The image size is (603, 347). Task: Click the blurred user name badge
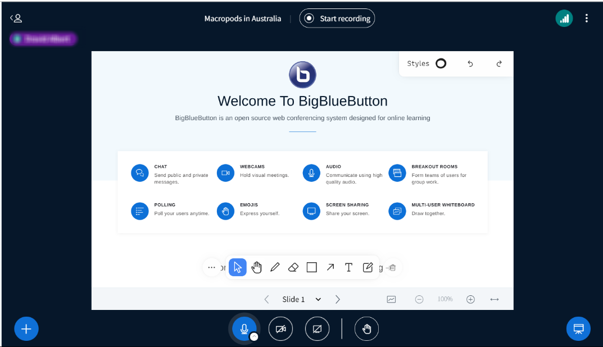click(x=43, y=39)
